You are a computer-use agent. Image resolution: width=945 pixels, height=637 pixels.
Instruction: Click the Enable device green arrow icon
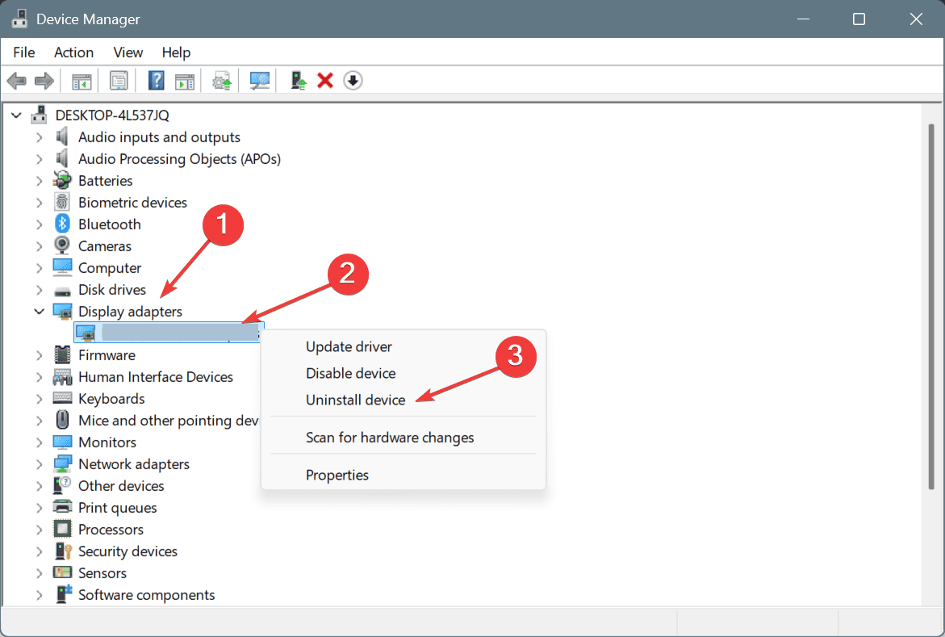pyautogui.click(x=298, y=80)
